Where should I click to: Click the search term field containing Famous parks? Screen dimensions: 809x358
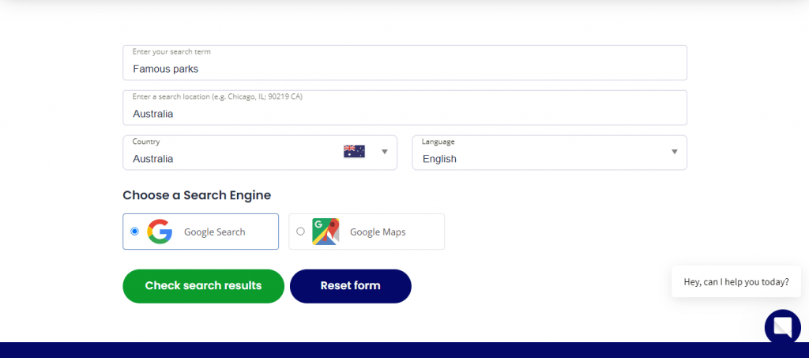click(x=404, y=63)
